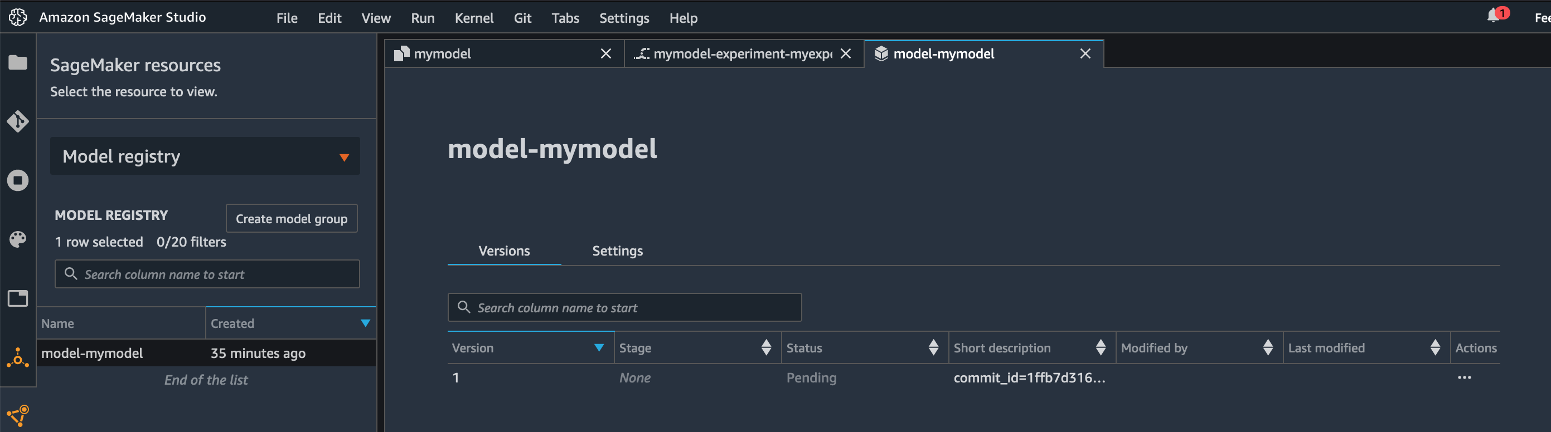
Task: Switch to the Versions tab
Action: 504,251
